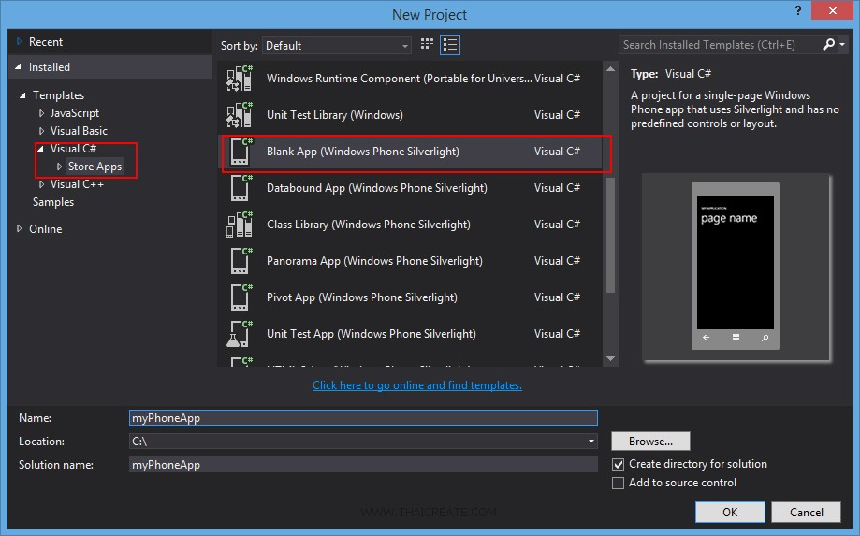This screenshot has width=860, height=536.
Task: Open the Location path dropdown
Action: click(x=591, y=442)
